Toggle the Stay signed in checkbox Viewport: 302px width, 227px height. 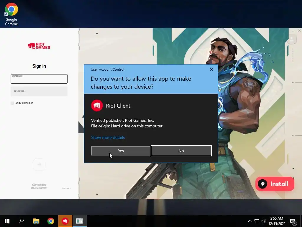[12, 103]
